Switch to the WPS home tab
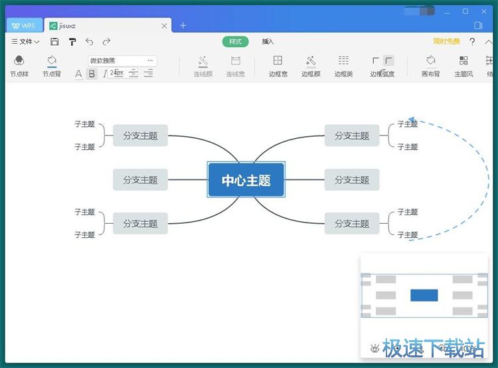 25,25
